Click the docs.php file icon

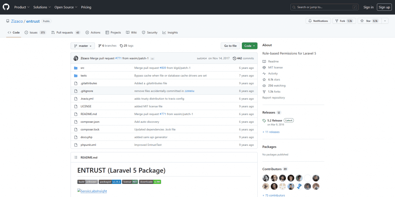tap(76, 137)
